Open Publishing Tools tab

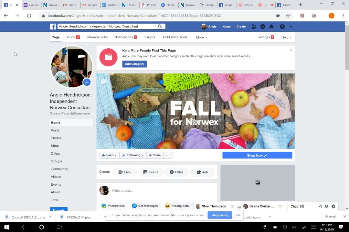175,37
